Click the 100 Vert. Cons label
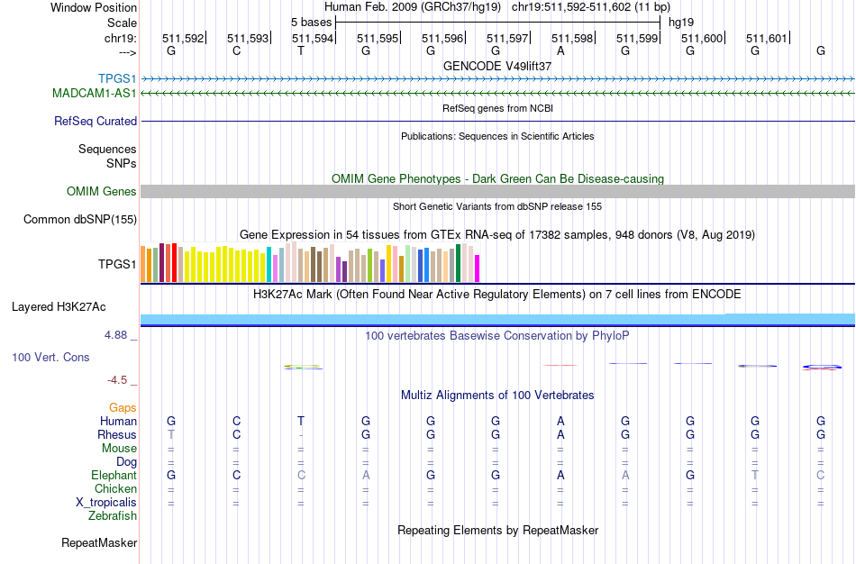The height and width of the screenshot is (564, 856). click(50, 357)
